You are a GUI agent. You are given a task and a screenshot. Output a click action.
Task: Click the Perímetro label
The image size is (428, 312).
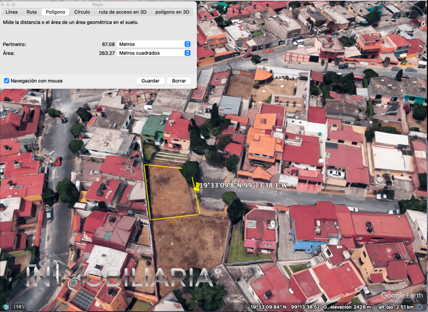pyautogui.click(x=15, y=44)
